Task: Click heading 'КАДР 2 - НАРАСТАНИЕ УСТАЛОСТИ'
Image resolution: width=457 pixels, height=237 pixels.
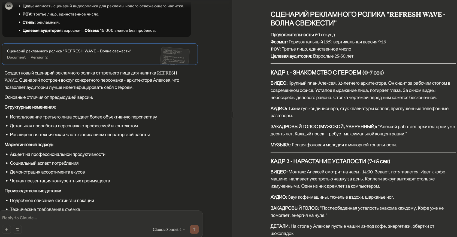Action: [330, 161]
